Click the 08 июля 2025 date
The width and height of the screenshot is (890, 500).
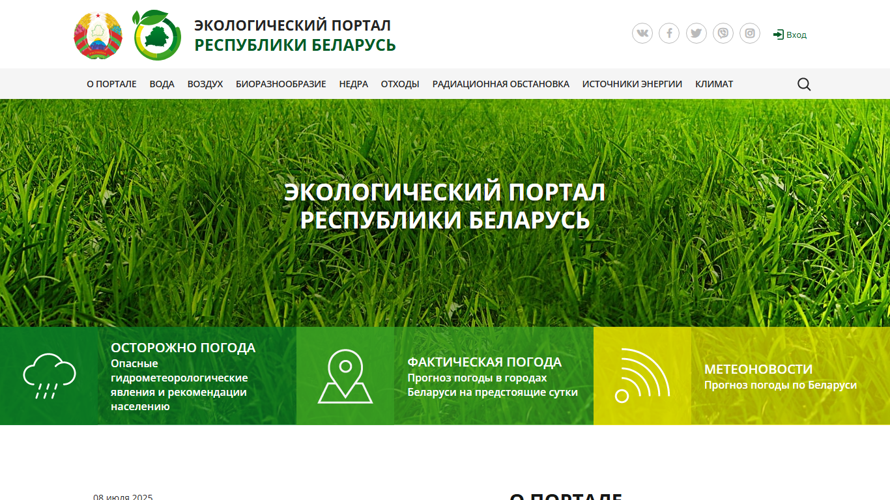point(123,497)
